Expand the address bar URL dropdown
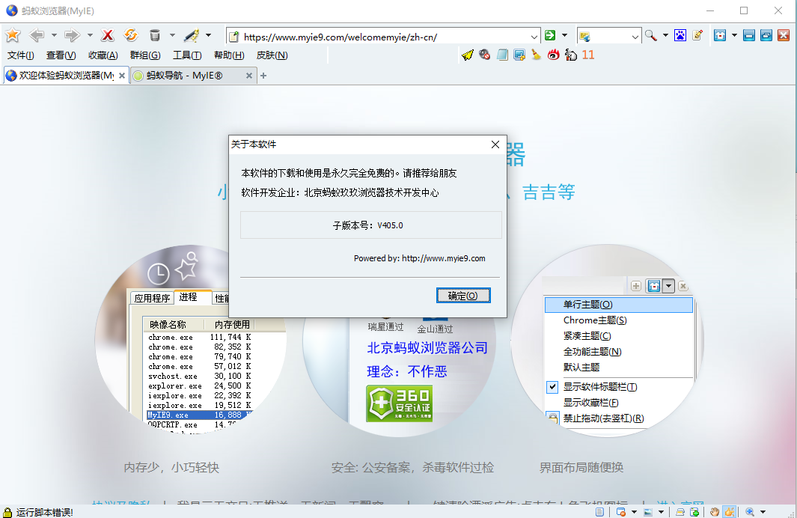797x518 pixels. (x=534, y=36)
